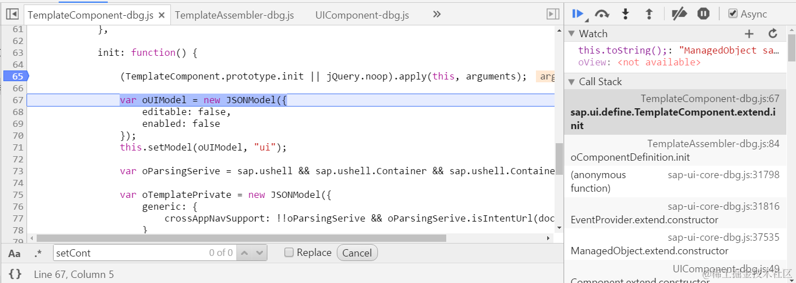Select oComponentDefinition.init stack frame

675,151
